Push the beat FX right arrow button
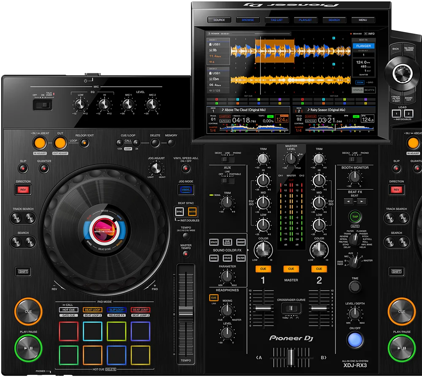 [362, 202]
